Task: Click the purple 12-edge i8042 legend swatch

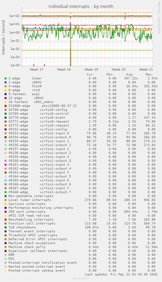Action: 6,98
